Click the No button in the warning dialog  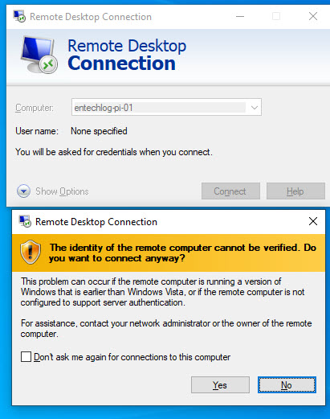287,384
